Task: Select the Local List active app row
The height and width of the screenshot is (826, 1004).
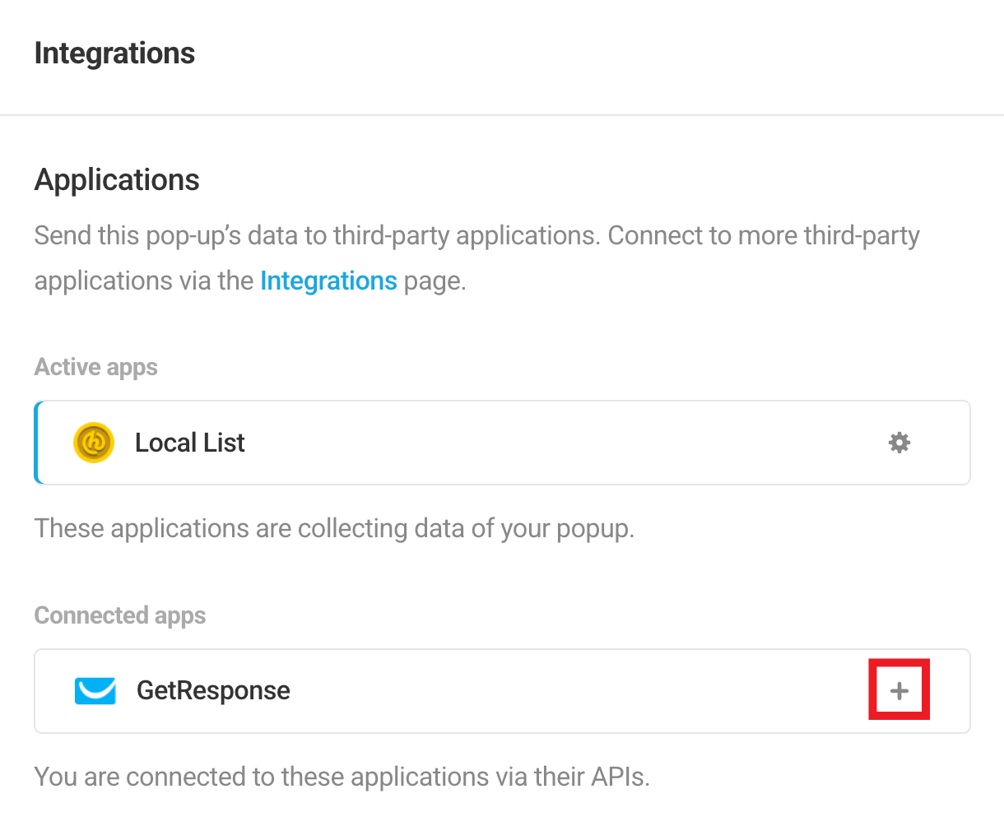Action: click(x=502, y=443)
